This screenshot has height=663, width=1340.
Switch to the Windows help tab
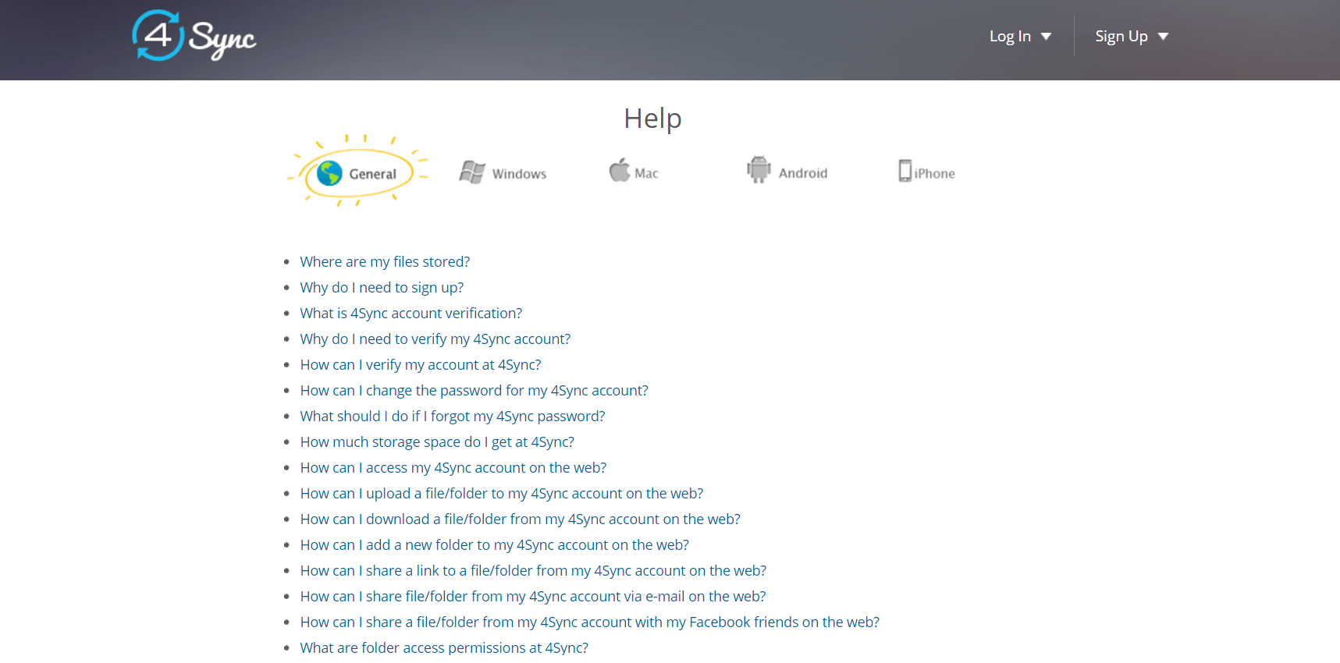(503, 173)
